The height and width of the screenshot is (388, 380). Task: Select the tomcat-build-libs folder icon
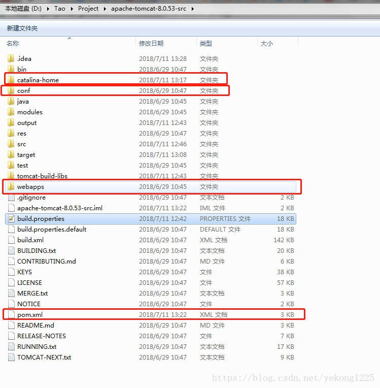point(11,176)
